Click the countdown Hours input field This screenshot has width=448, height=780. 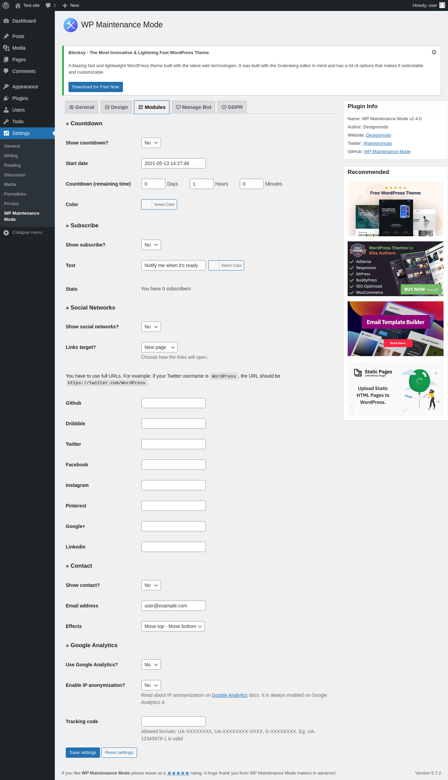tap(202, 184)
